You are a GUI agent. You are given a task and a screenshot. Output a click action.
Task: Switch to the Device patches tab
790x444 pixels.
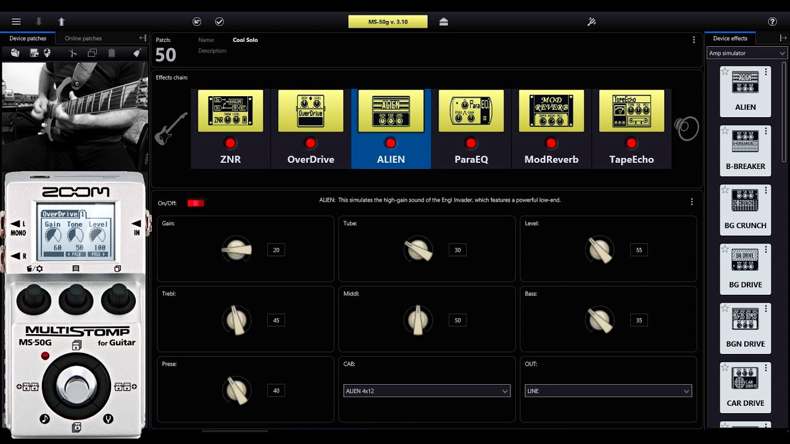[x=28, y=38]
